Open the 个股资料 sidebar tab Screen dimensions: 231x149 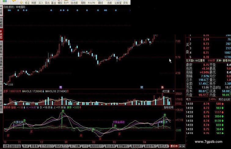[x=1, y=47]
